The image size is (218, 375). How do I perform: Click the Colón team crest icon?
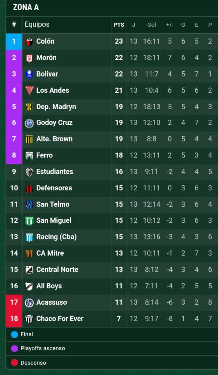(29, 42)
